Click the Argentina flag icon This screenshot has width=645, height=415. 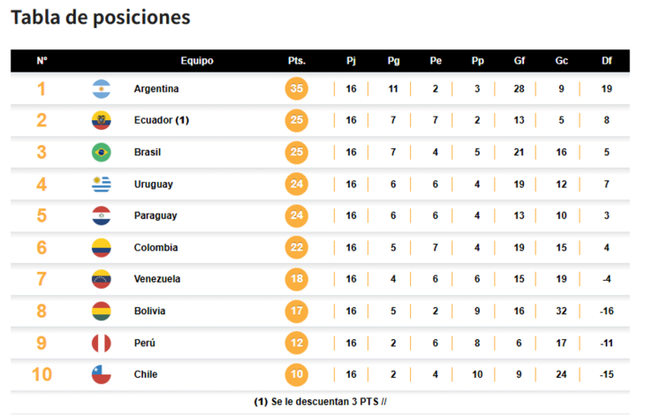[102, 89]
